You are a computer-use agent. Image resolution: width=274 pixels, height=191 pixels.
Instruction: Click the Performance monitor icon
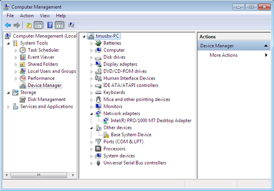click(23, 78)
